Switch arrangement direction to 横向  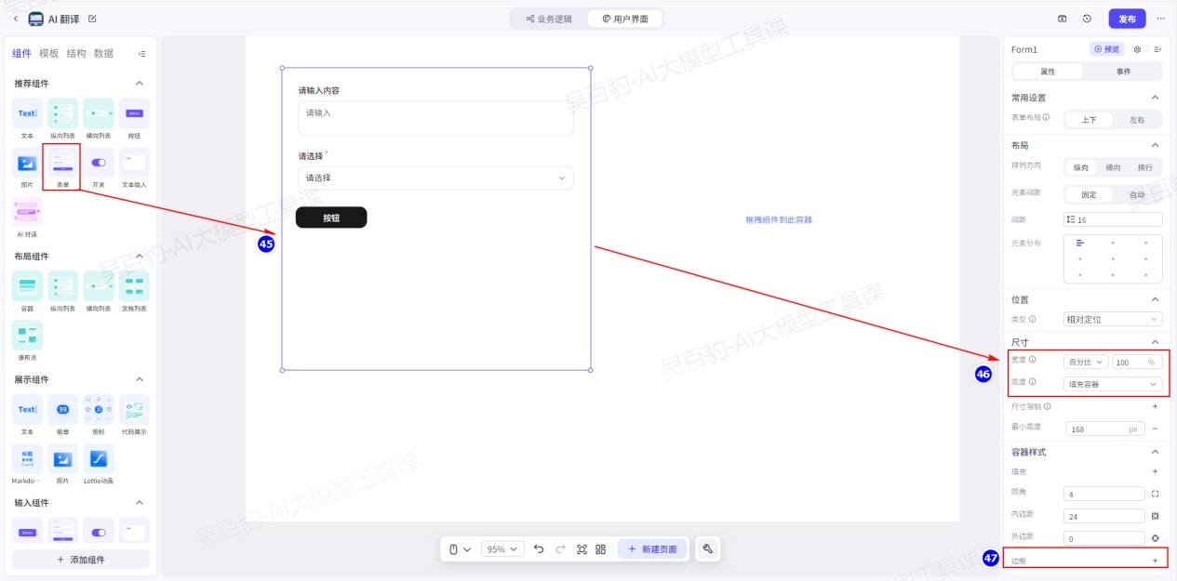(1113, 168)
